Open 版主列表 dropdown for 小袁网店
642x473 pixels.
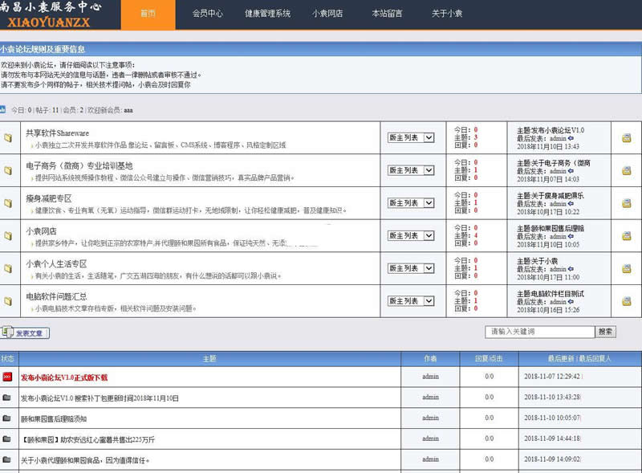(411, 235)
